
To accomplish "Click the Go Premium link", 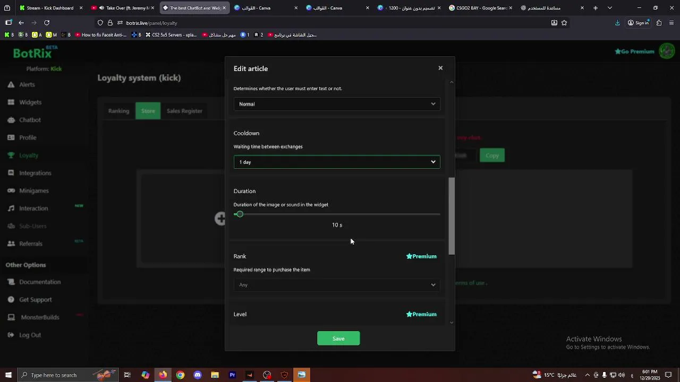I will pyautogui.click(x=634, y=51).
